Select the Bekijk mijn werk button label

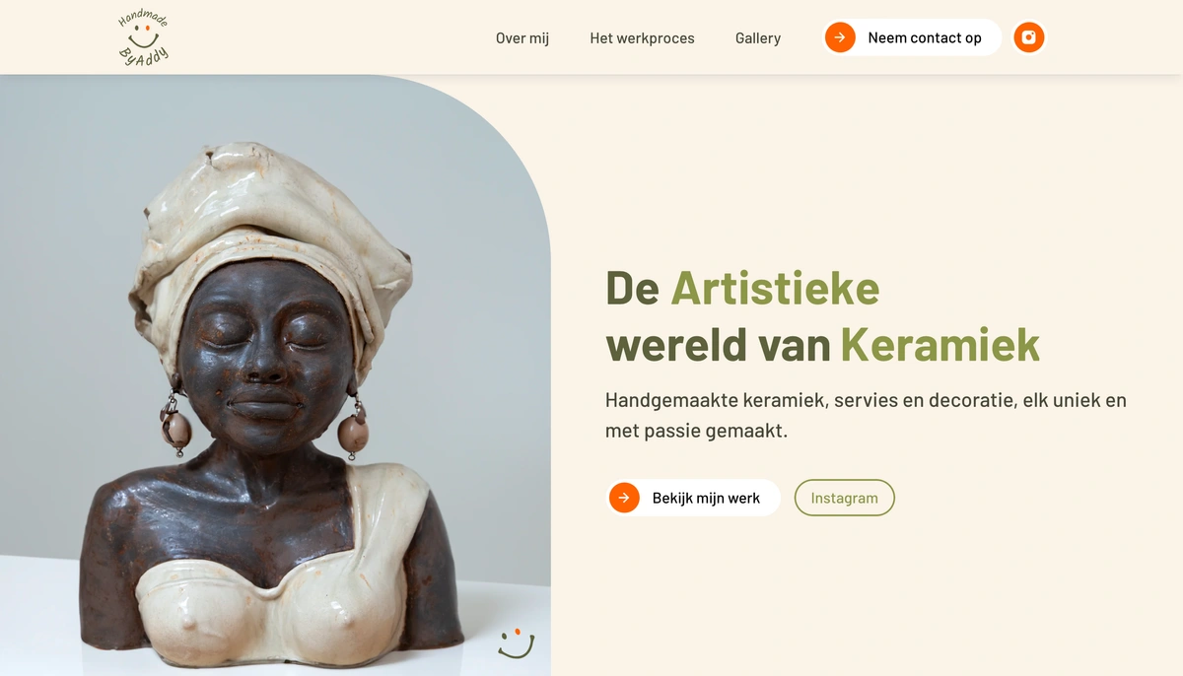point(706,499)
